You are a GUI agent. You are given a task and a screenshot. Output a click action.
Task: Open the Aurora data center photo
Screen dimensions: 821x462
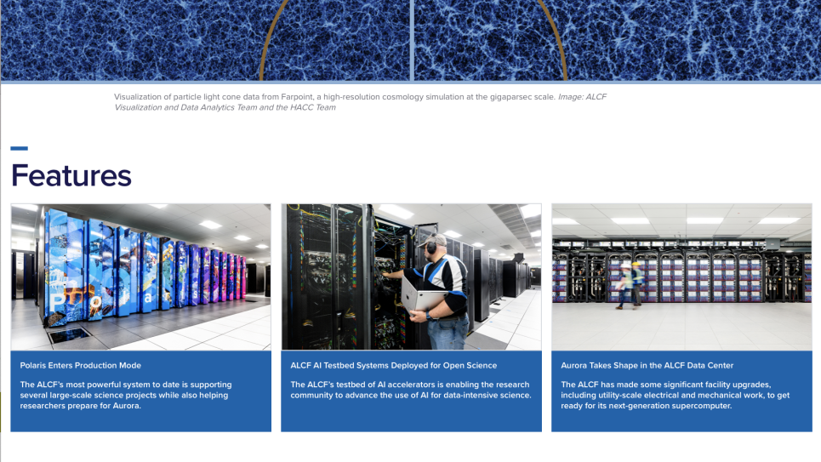[681, 277]
